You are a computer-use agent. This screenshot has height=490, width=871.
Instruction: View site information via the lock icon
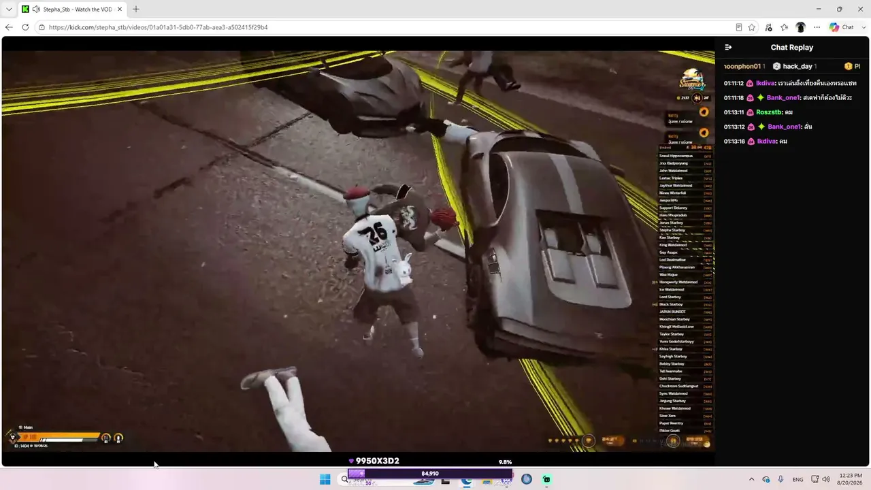coord(42,27)
